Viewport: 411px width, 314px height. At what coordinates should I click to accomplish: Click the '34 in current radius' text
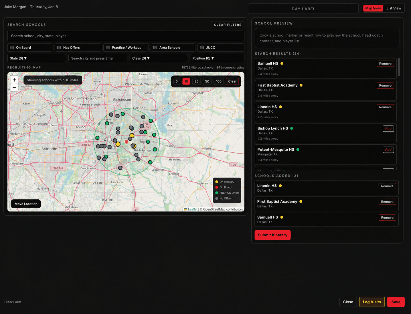[230, 68]
